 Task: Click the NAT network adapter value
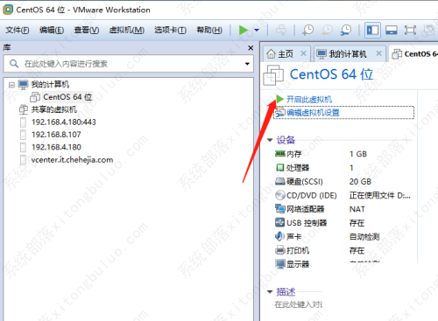click(357, 209)
